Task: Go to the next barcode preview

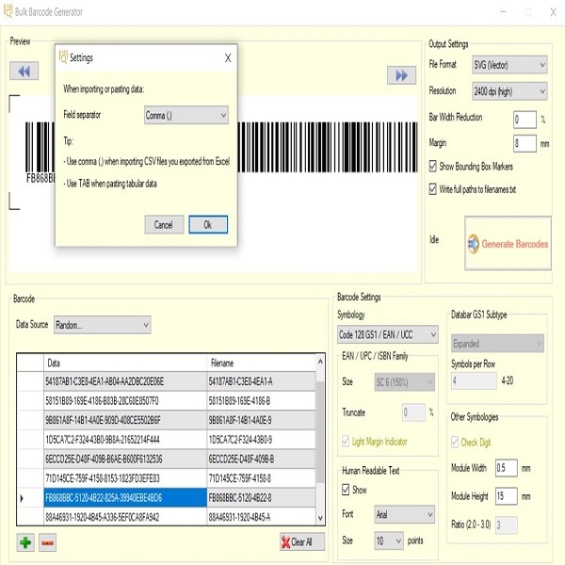Action: (x=401, y=75)
